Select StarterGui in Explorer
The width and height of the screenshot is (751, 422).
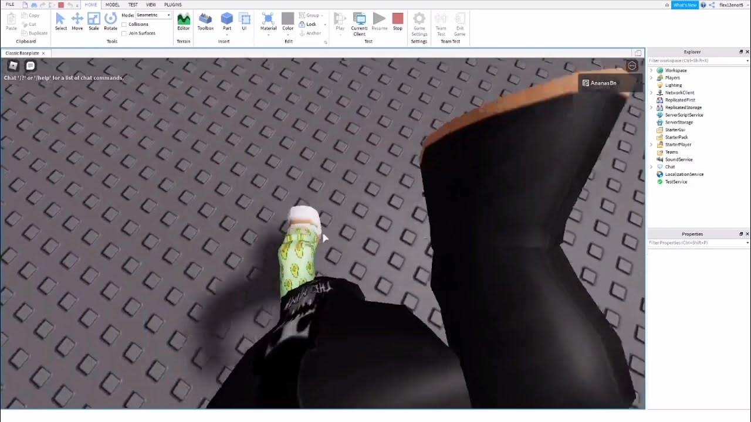675,130
